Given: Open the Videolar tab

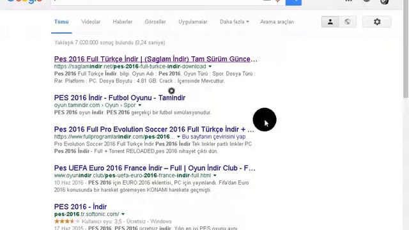Looking at the screenshot, I should click(91, 22).
